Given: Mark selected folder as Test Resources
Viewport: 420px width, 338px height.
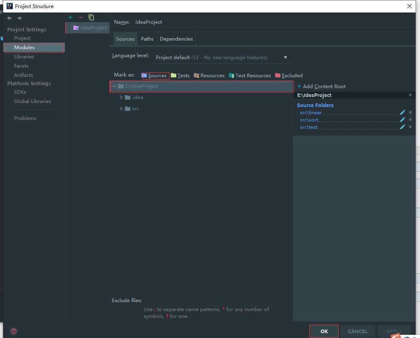Looking at the screenshot, I should (x=250, y=76).
